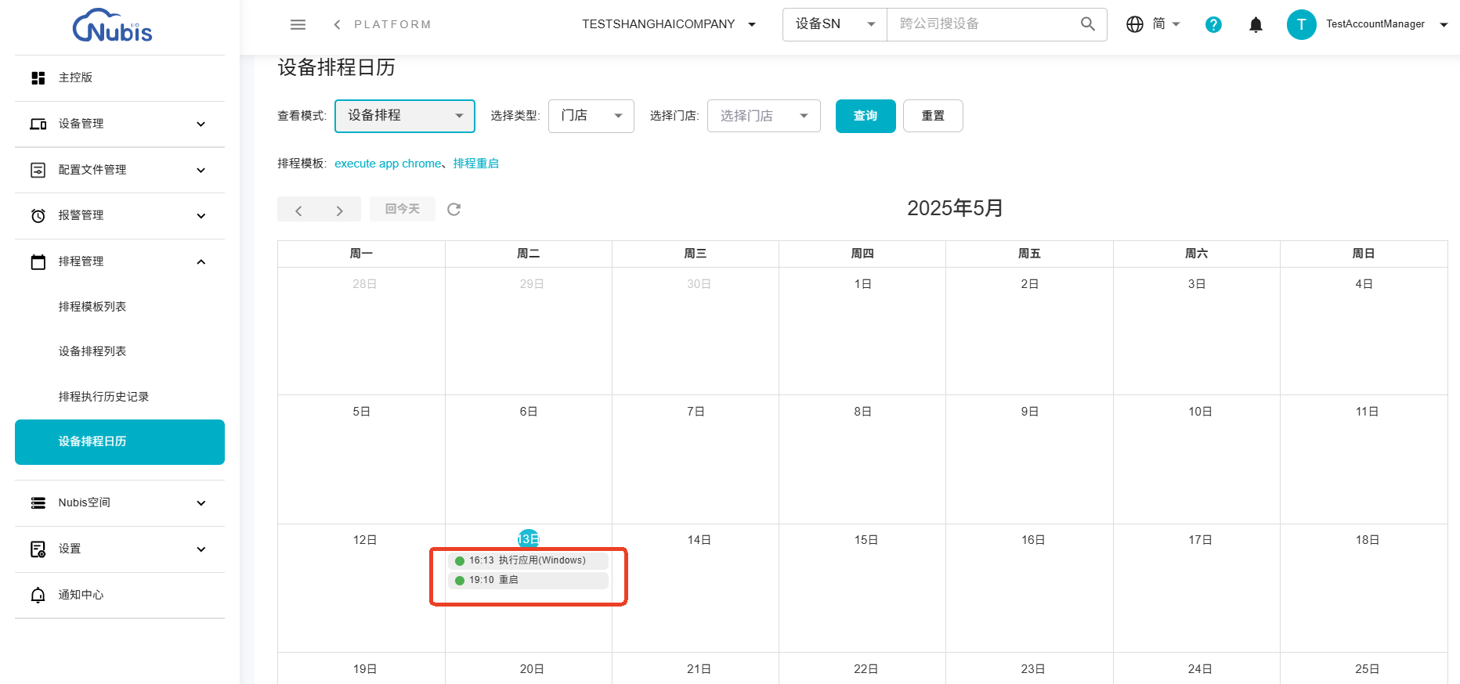Click the 重置 button

click(933, 116)
